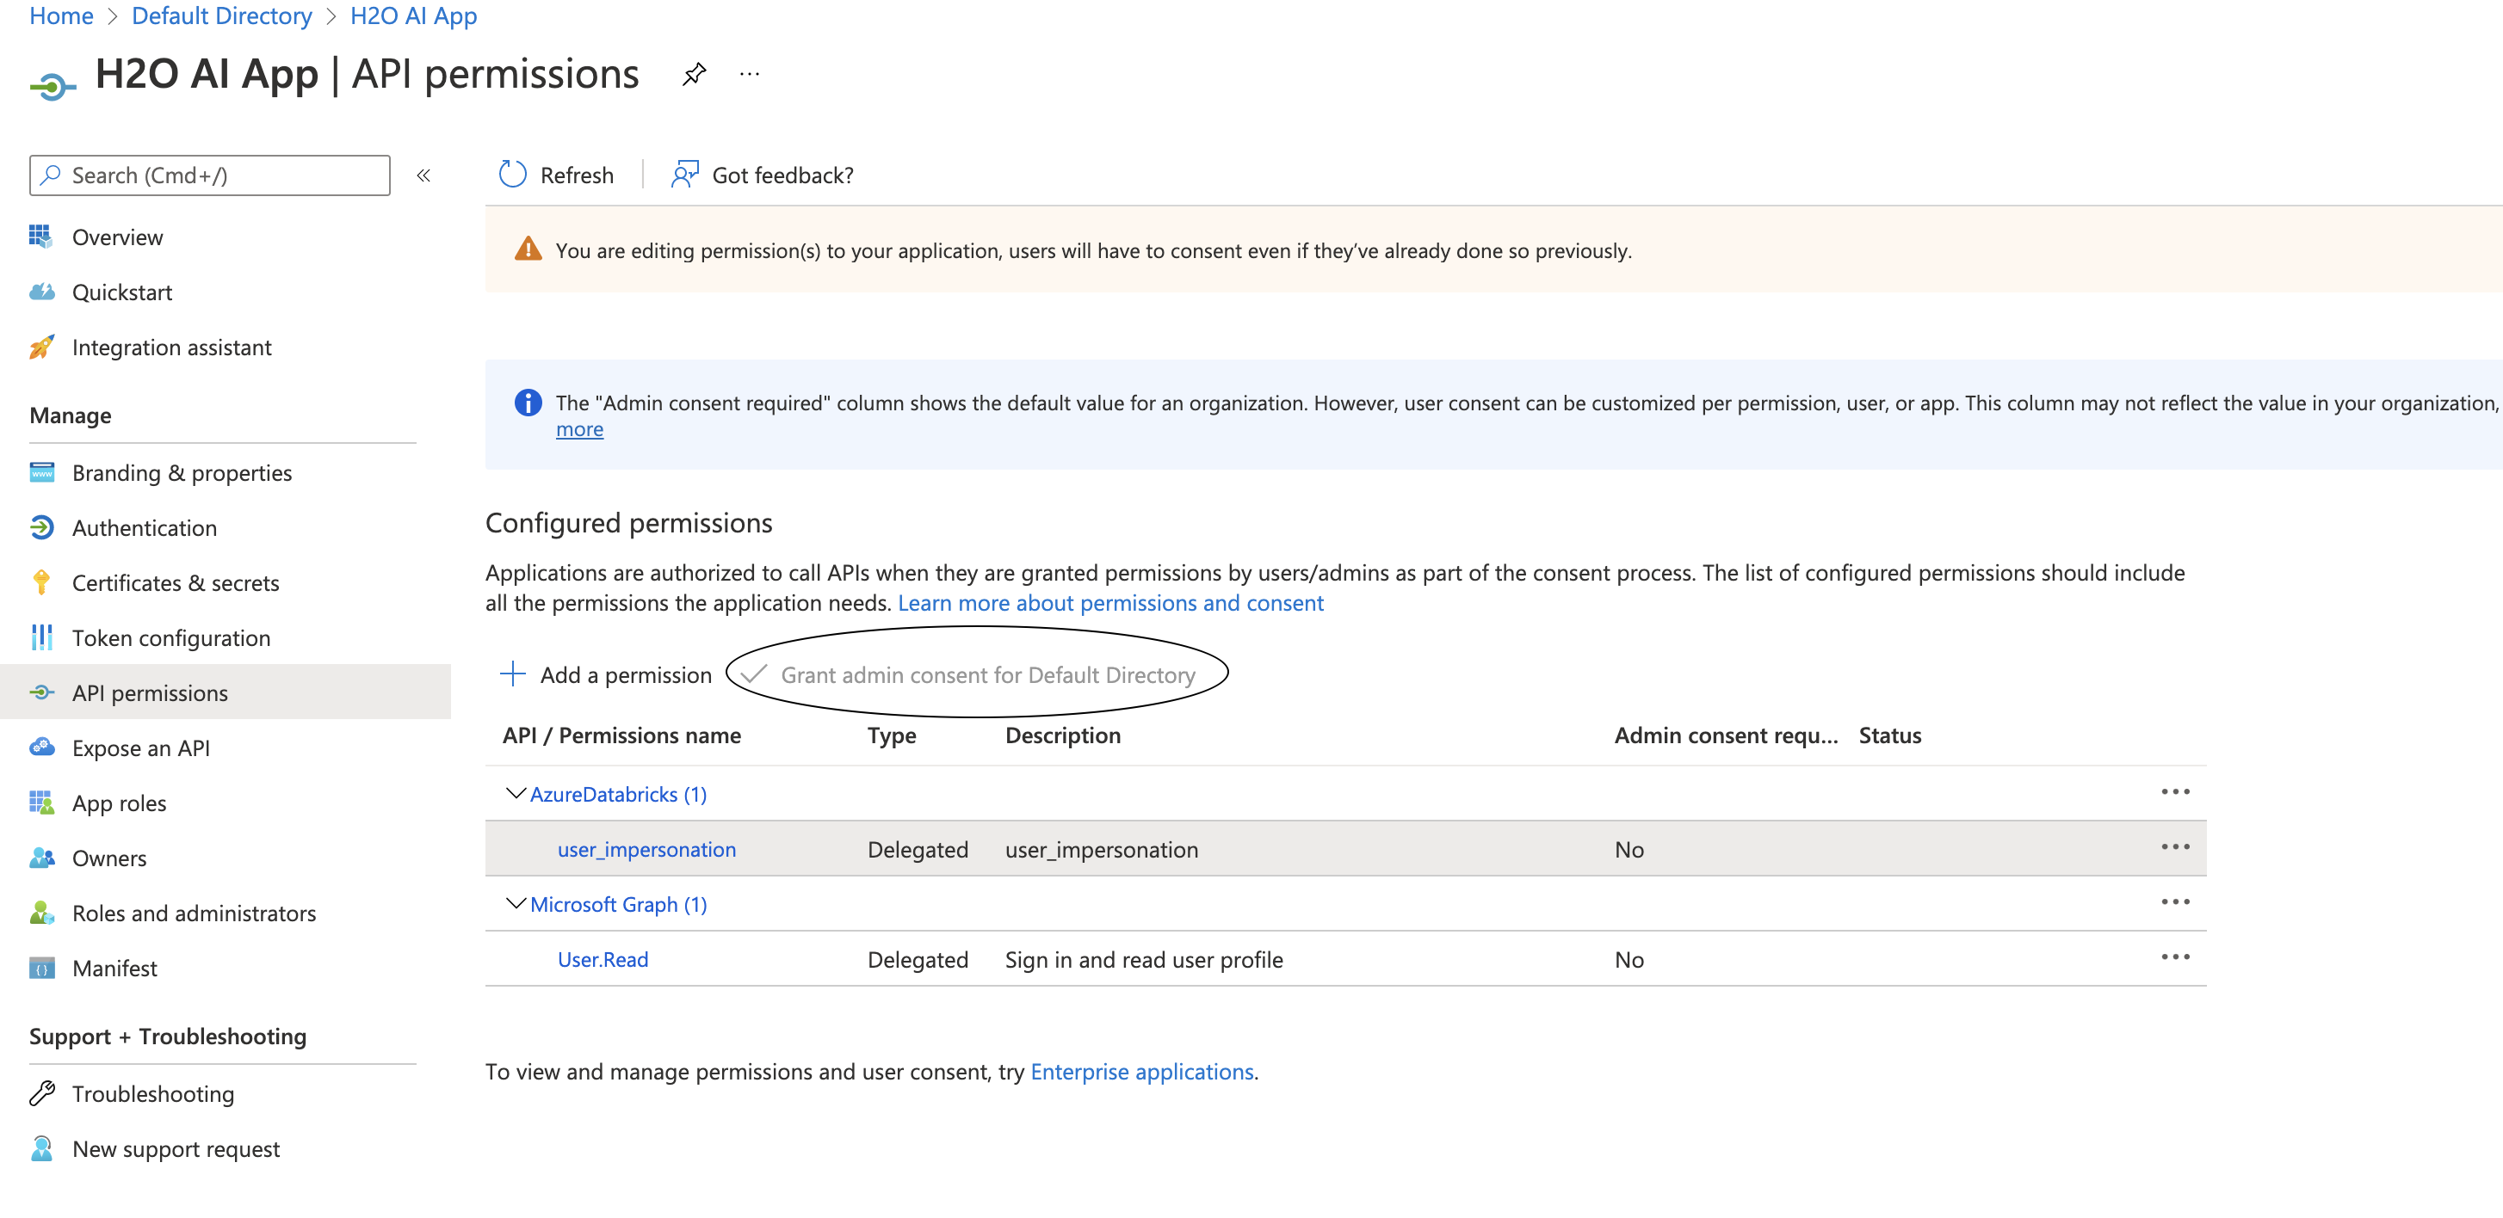Open the user_impersonation permission link
This screenshot has width=2503, height=1218.
[646, 850]
